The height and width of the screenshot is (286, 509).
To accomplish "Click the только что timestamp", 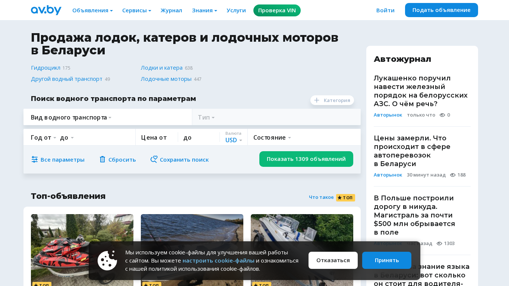I will pos(421,115).
